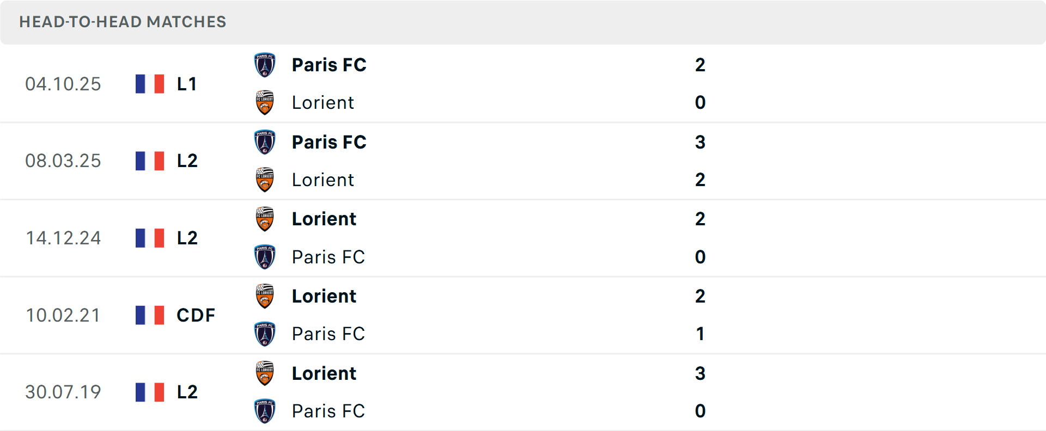The height and width of the screenshot is (431, 1046).
Task: Click Lorient team name in the 14.12.24 match
Action: (324, 219)
